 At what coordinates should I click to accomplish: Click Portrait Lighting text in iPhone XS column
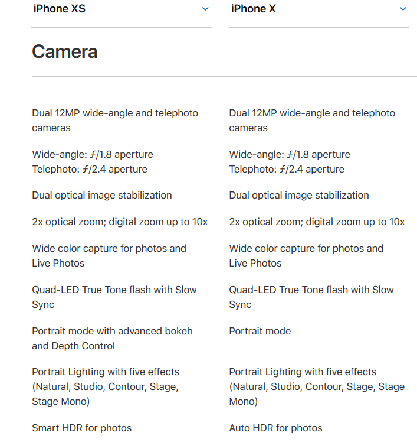tap(106, 386)
